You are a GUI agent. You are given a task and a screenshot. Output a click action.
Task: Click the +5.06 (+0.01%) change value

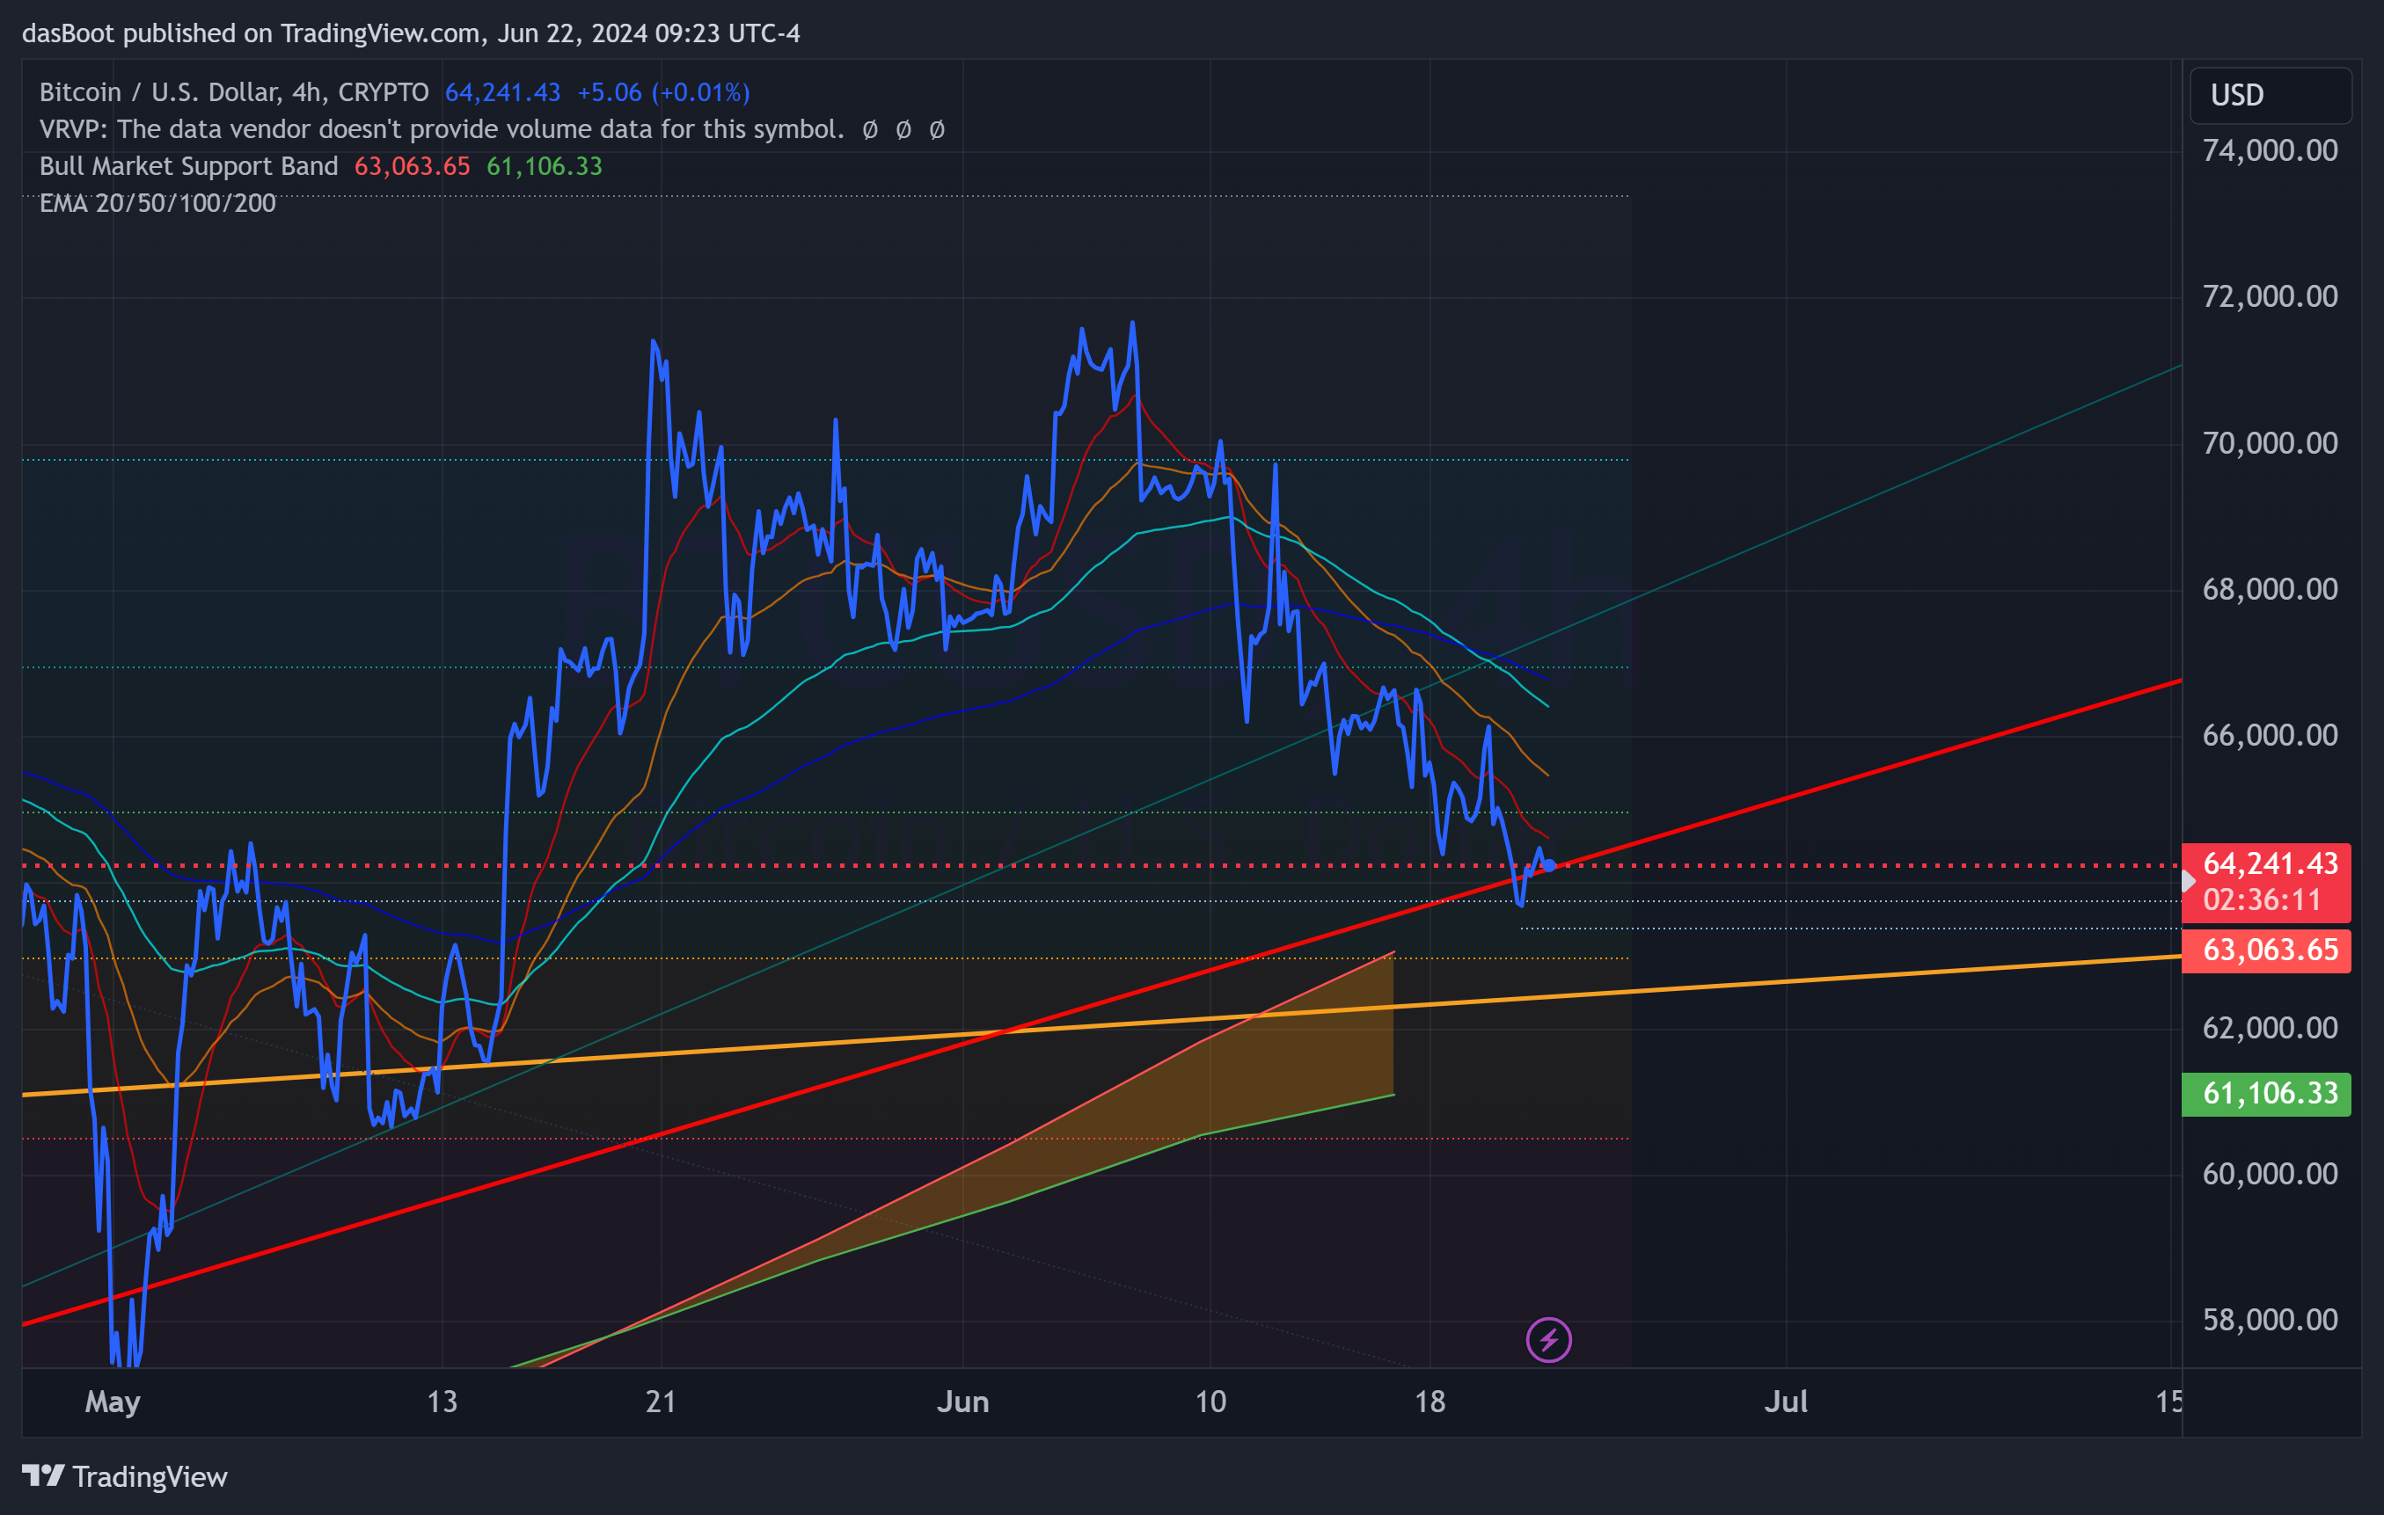[x=663, y=92]
